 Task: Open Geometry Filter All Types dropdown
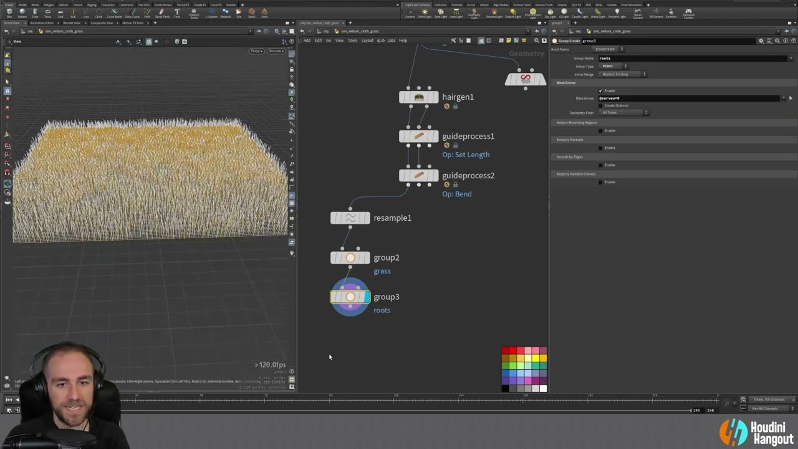pyautogui.click(x=623, y=113)
